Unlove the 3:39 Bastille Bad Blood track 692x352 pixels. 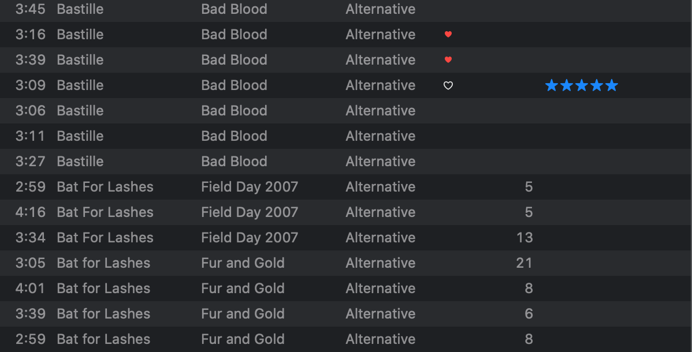(448, 60)
